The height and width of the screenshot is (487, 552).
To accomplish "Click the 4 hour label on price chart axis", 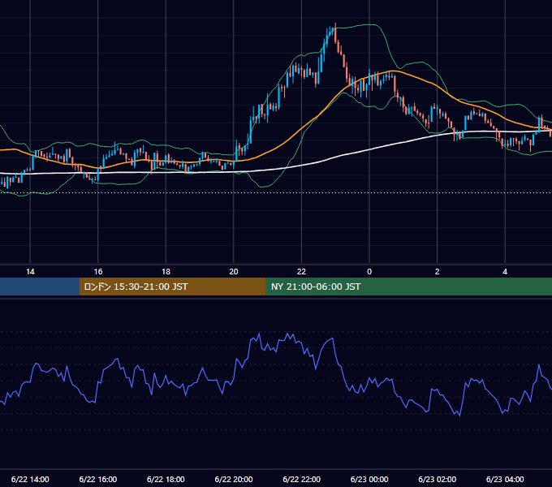I will 505,272.
